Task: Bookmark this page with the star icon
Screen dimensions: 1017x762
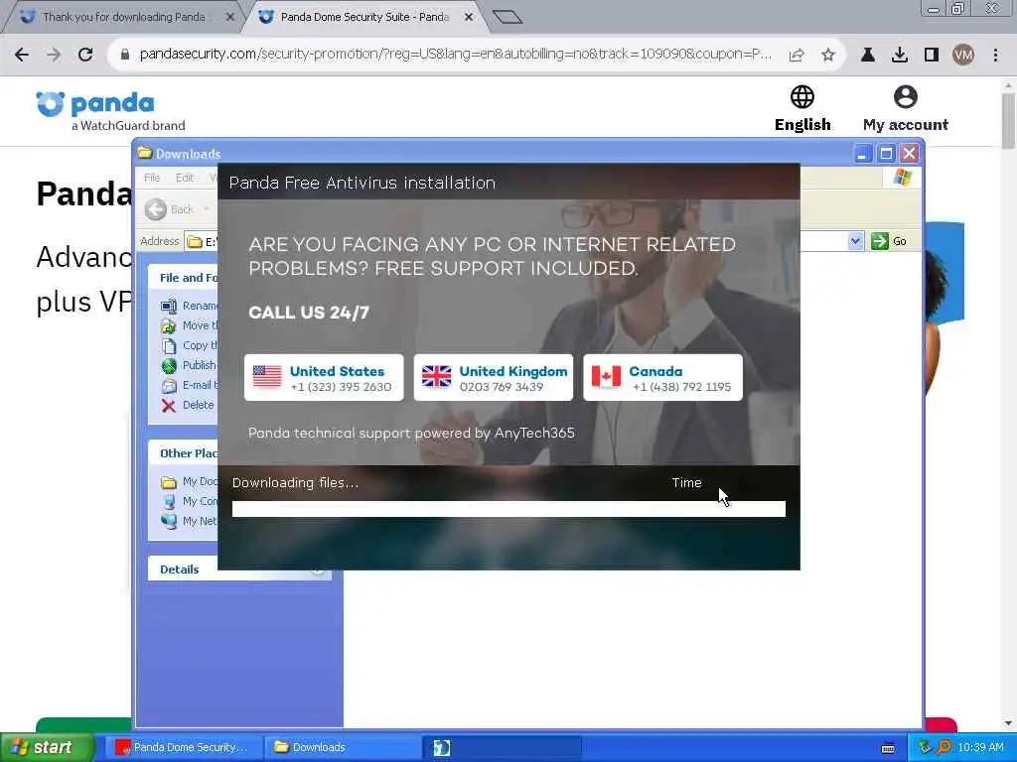Action: click(828, 56)
